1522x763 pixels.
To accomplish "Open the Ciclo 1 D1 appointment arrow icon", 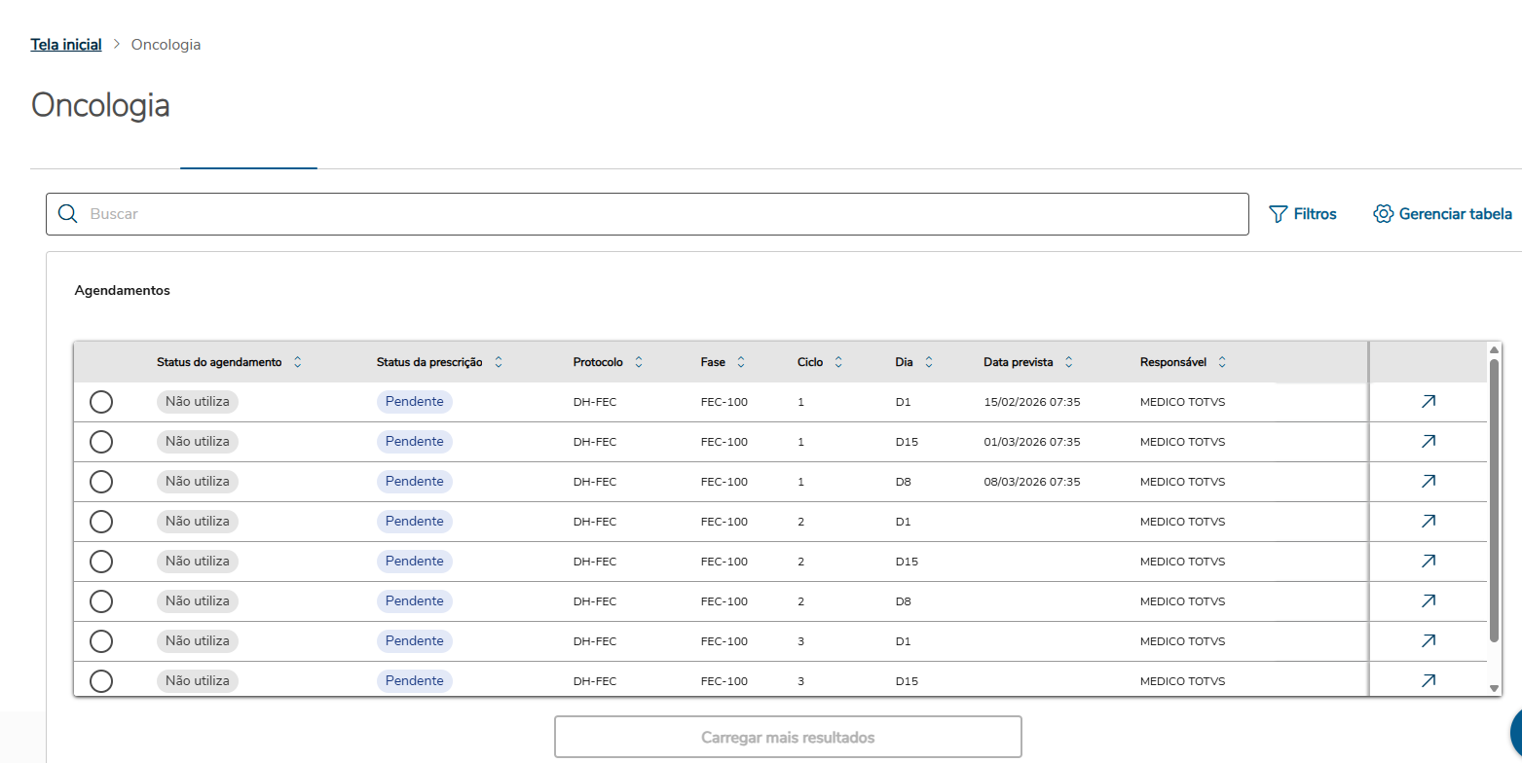I will 1428,402.
